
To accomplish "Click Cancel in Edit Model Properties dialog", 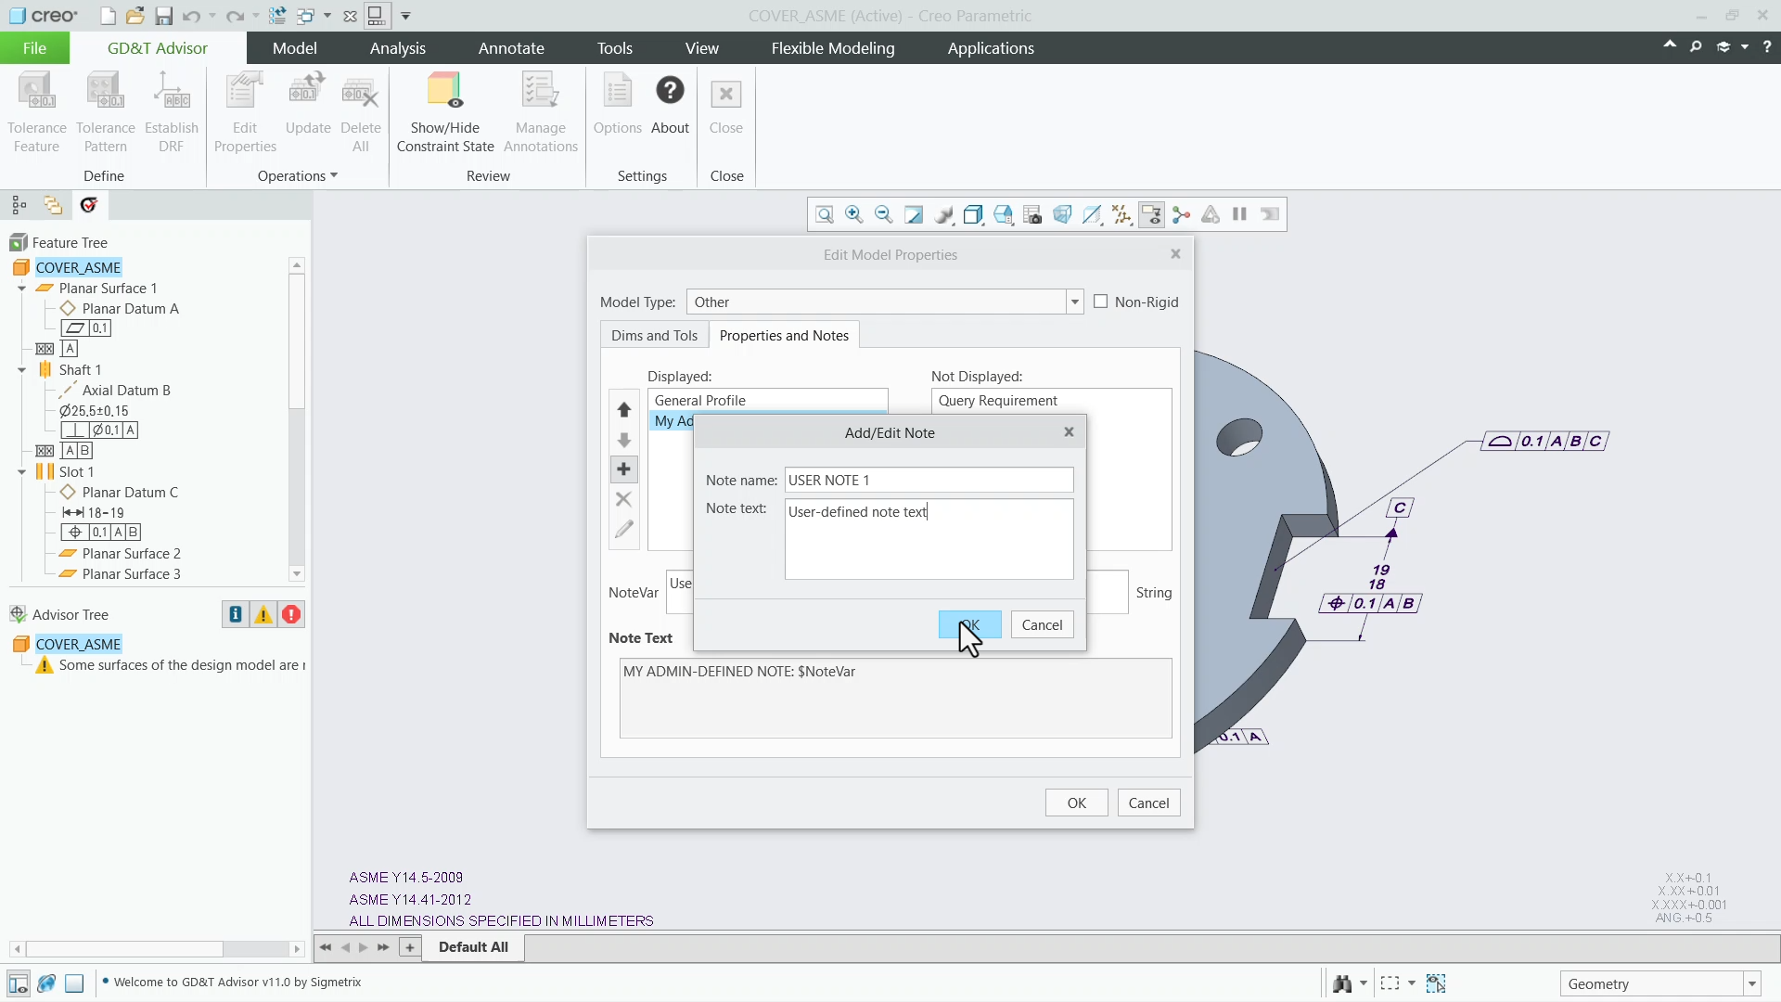I will [x=1148, y=803].
